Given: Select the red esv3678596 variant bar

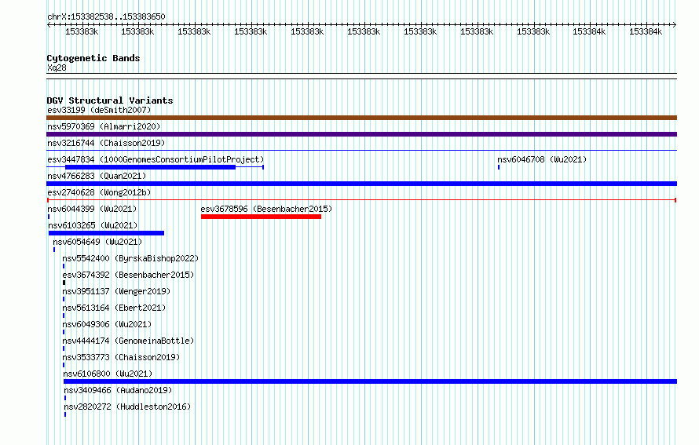Looking at the screenshot, I should [x=261, y=217].
